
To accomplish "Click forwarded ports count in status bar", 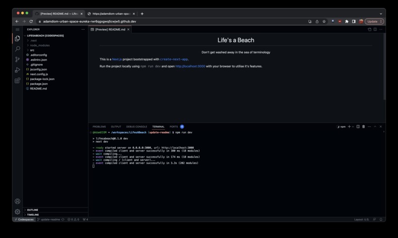I will point(85,219).
